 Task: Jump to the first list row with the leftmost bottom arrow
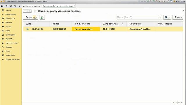[173, 103]
